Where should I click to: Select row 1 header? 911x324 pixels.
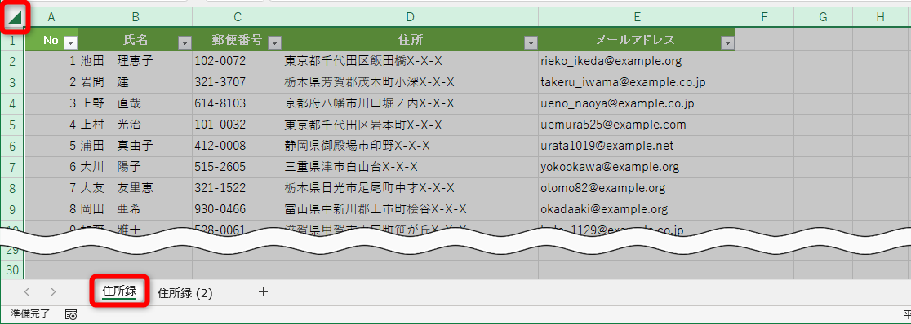coord(13,40)
